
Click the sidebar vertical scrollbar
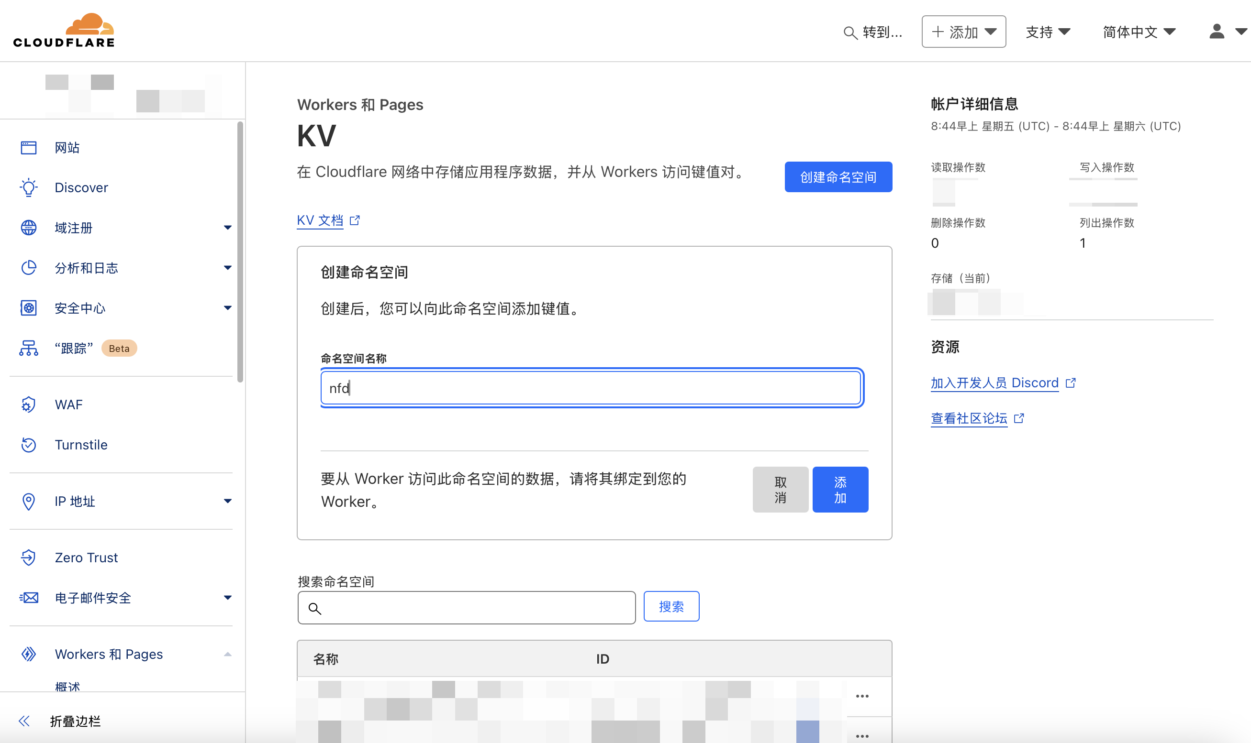coord(240,252)
